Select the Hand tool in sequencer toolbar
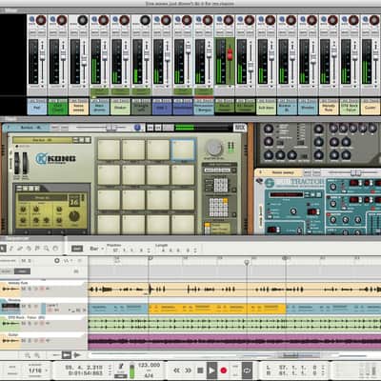The image size is (381, 381). pos(55,249)
